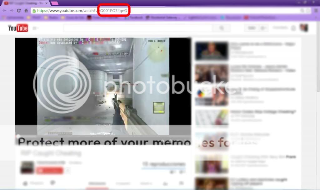This screenshot has width=320, height=190.
Task: Open the Facebook bookmark in the bookmarks bar
Action: coord(134,18)
